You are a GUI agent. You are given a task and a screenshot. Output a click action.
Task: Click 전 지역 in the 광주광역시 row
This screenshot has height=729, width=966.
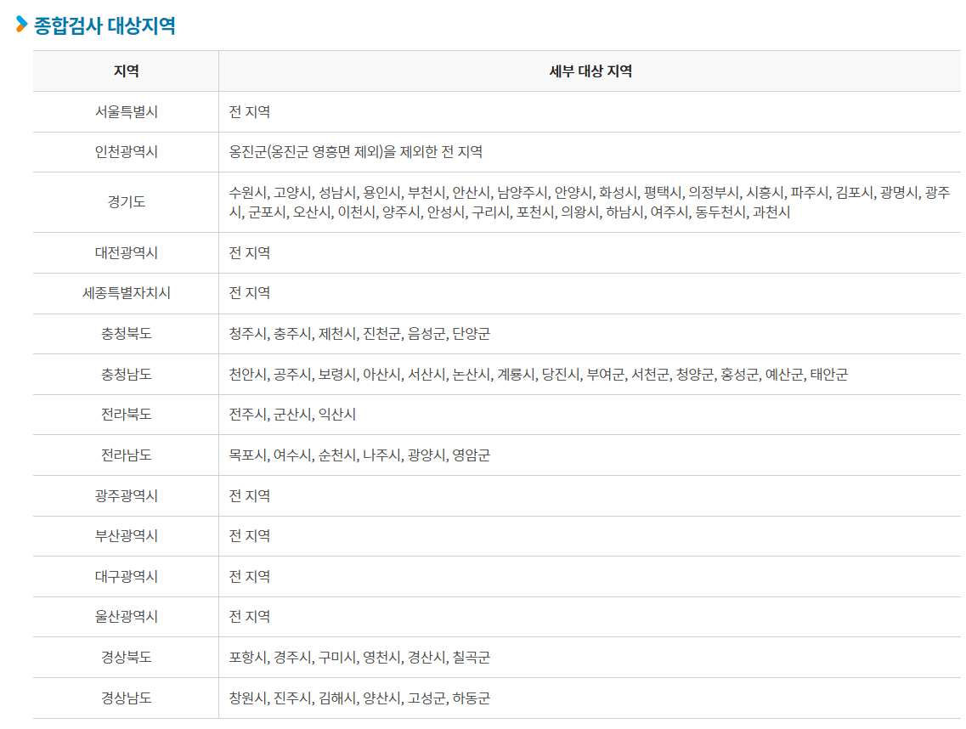(x=250, y=495)
